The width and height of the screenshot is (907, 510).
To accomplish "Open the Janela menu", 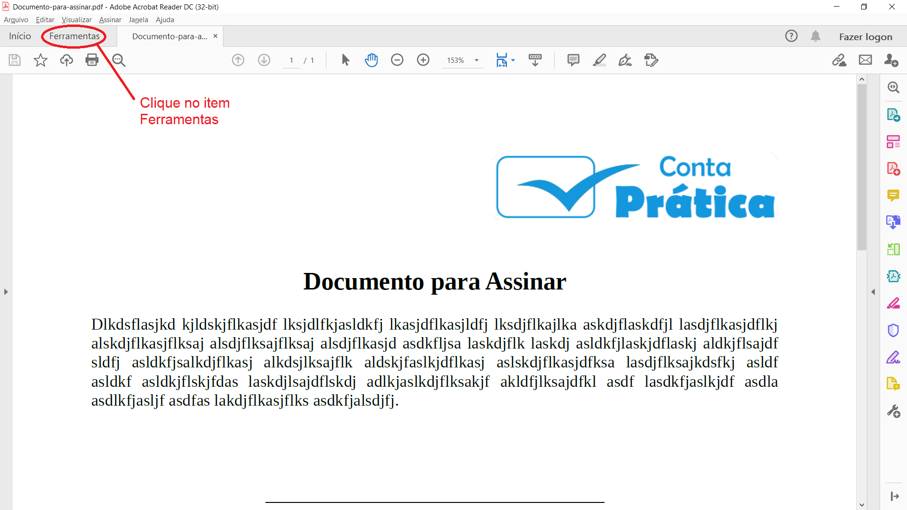I will pyautogui.click(x=138, y=20).
